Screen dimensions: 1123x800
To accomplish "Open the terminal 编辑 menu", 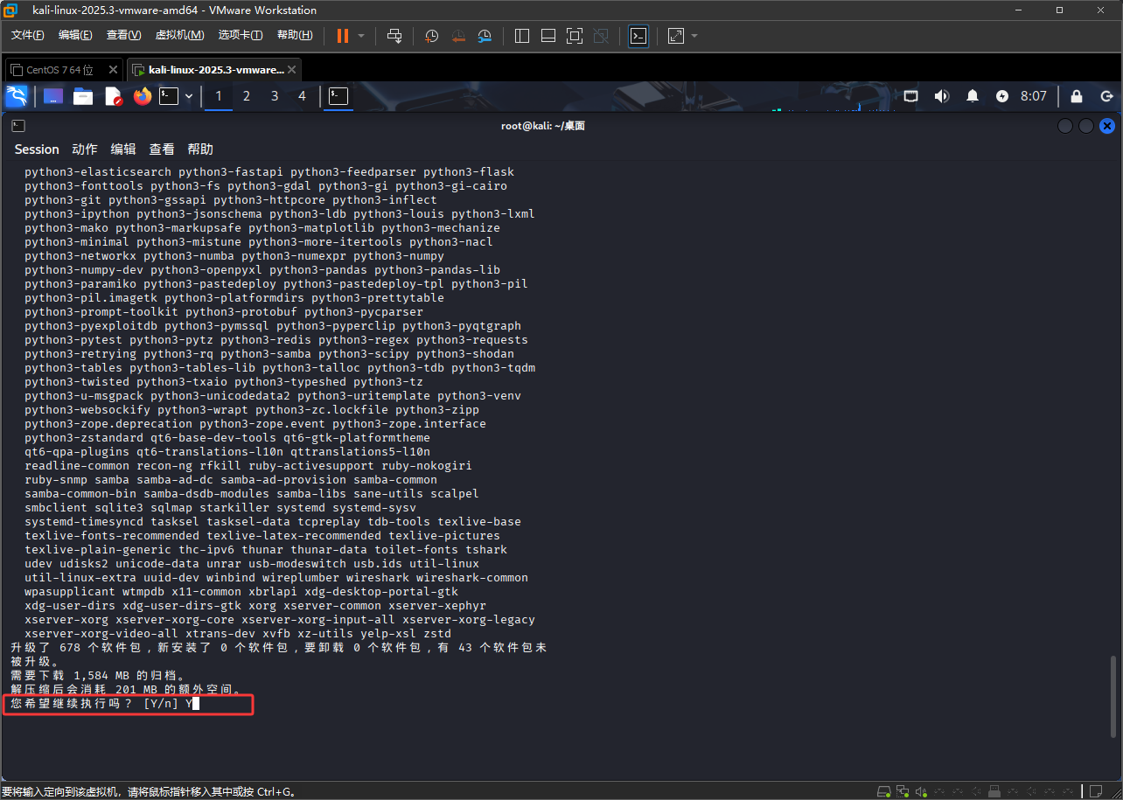I will click(123, 150).
